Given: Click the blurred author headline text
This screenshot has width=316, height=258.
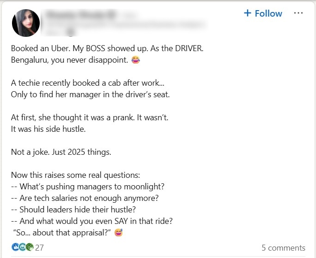Looking at the screenshot, I should coord(125,23).
